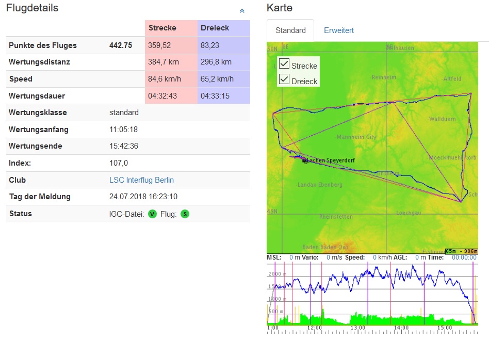Click the Time readout 00:00:00 above barogram
489x339 pixels.
464,257
